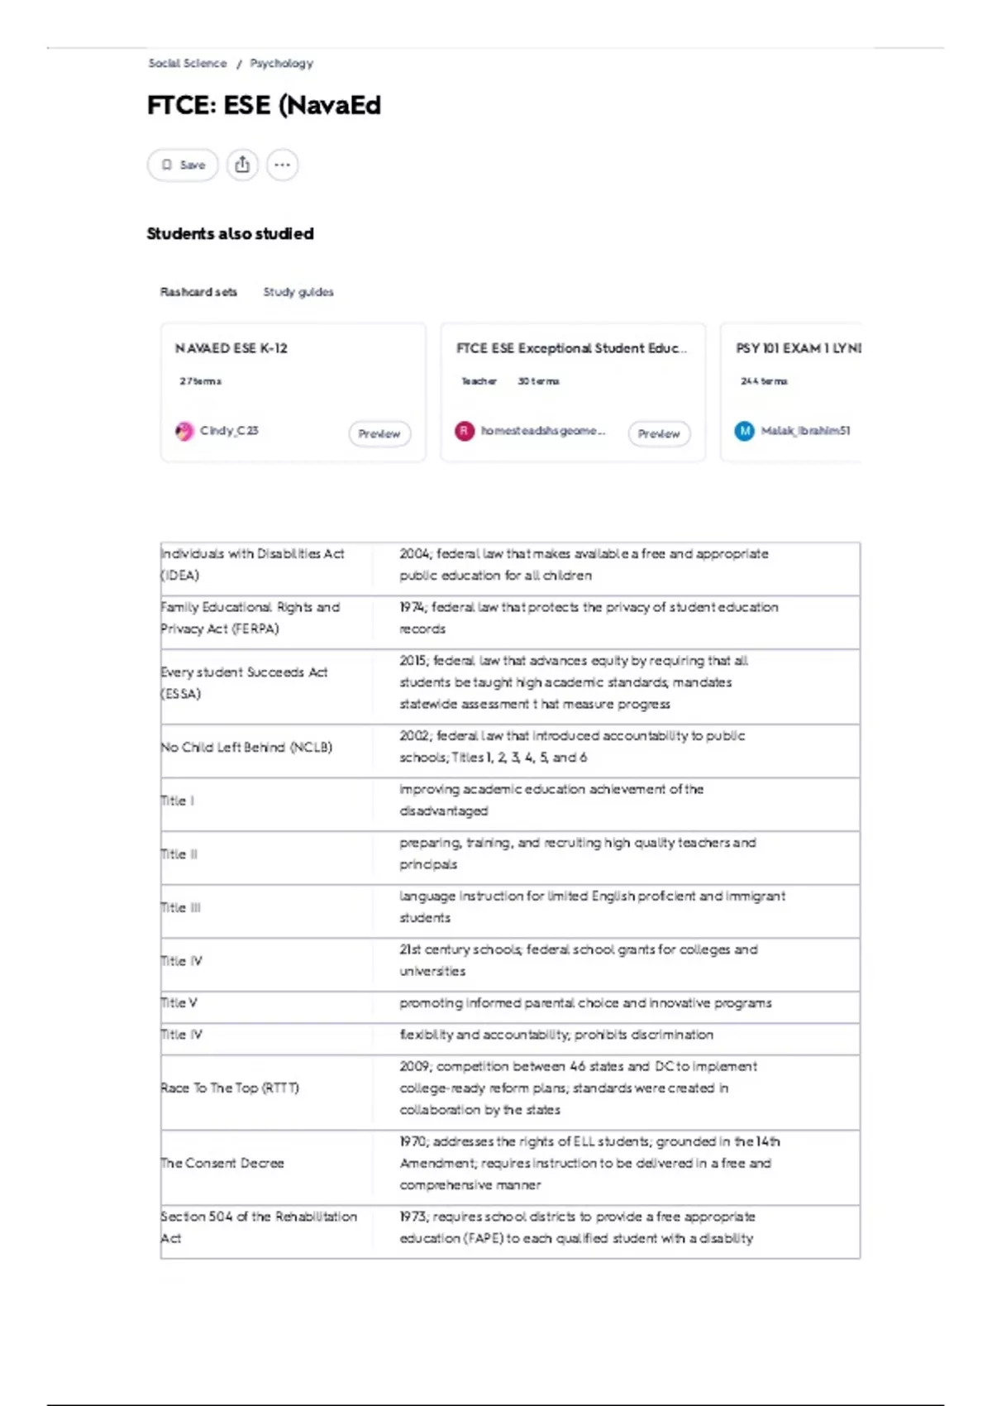Screen dimensions: 992x1406
Task: Click Cindy_C23 profile avatar
Action: coord(184,431)
